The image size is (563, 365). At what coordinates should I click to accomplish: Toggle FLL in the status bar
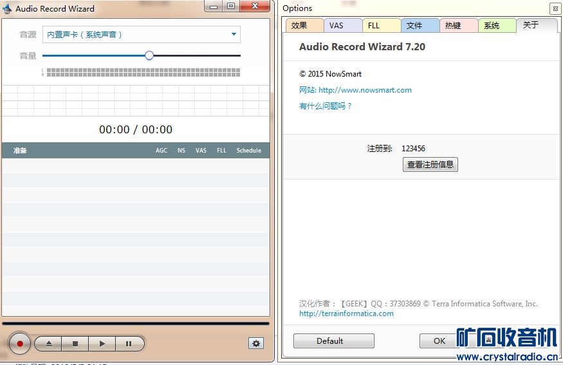221,151
